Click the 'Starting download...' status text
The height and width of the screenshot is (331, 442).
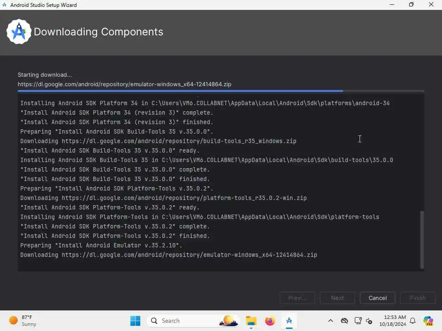coord(45,75)
